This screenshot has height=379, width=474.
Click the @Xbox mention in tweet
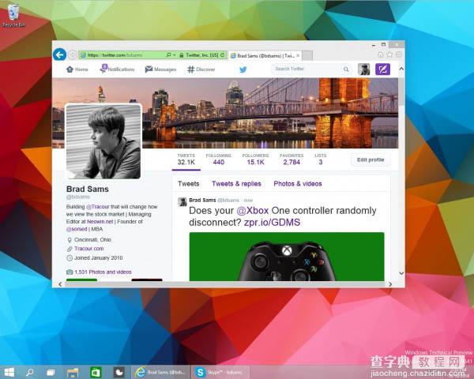coord(253,211)
